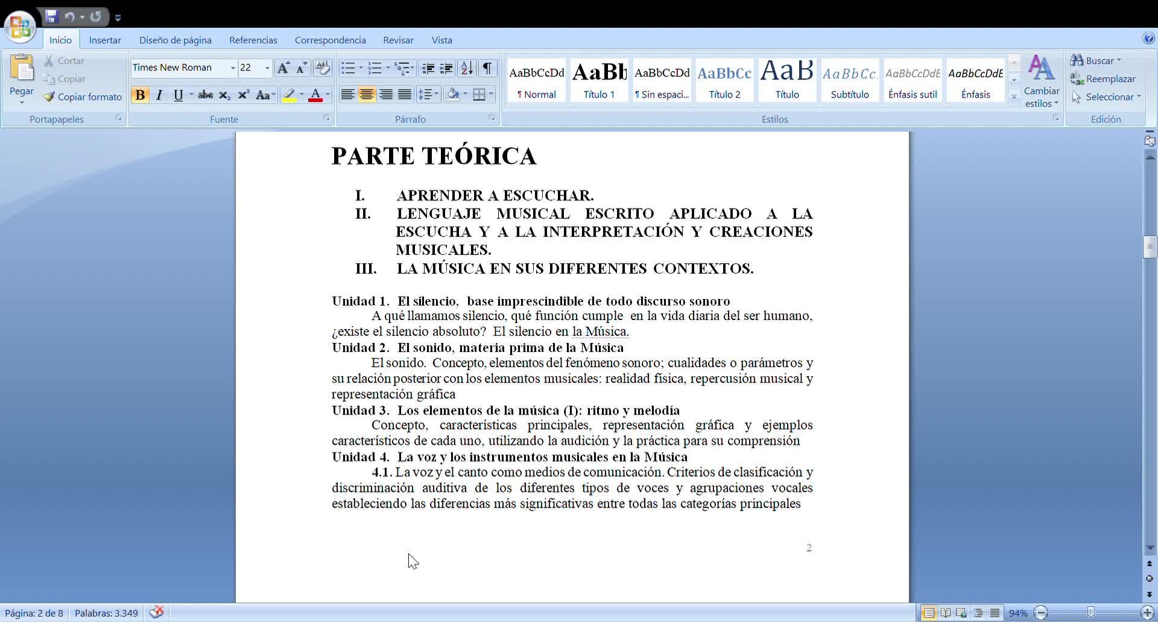Increase font size with grow font
The height and width of the screenshot is (622, 1158).
coord(283,68)
